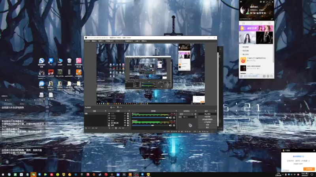Screen dimensions: 316x177
Task: Open the Tools menu in OBS
Action: [x=137, y=41]
